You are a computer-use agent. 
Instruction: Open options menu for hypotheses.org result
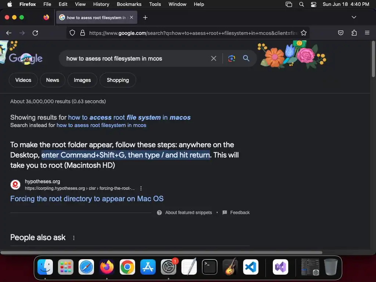[141, 188]
